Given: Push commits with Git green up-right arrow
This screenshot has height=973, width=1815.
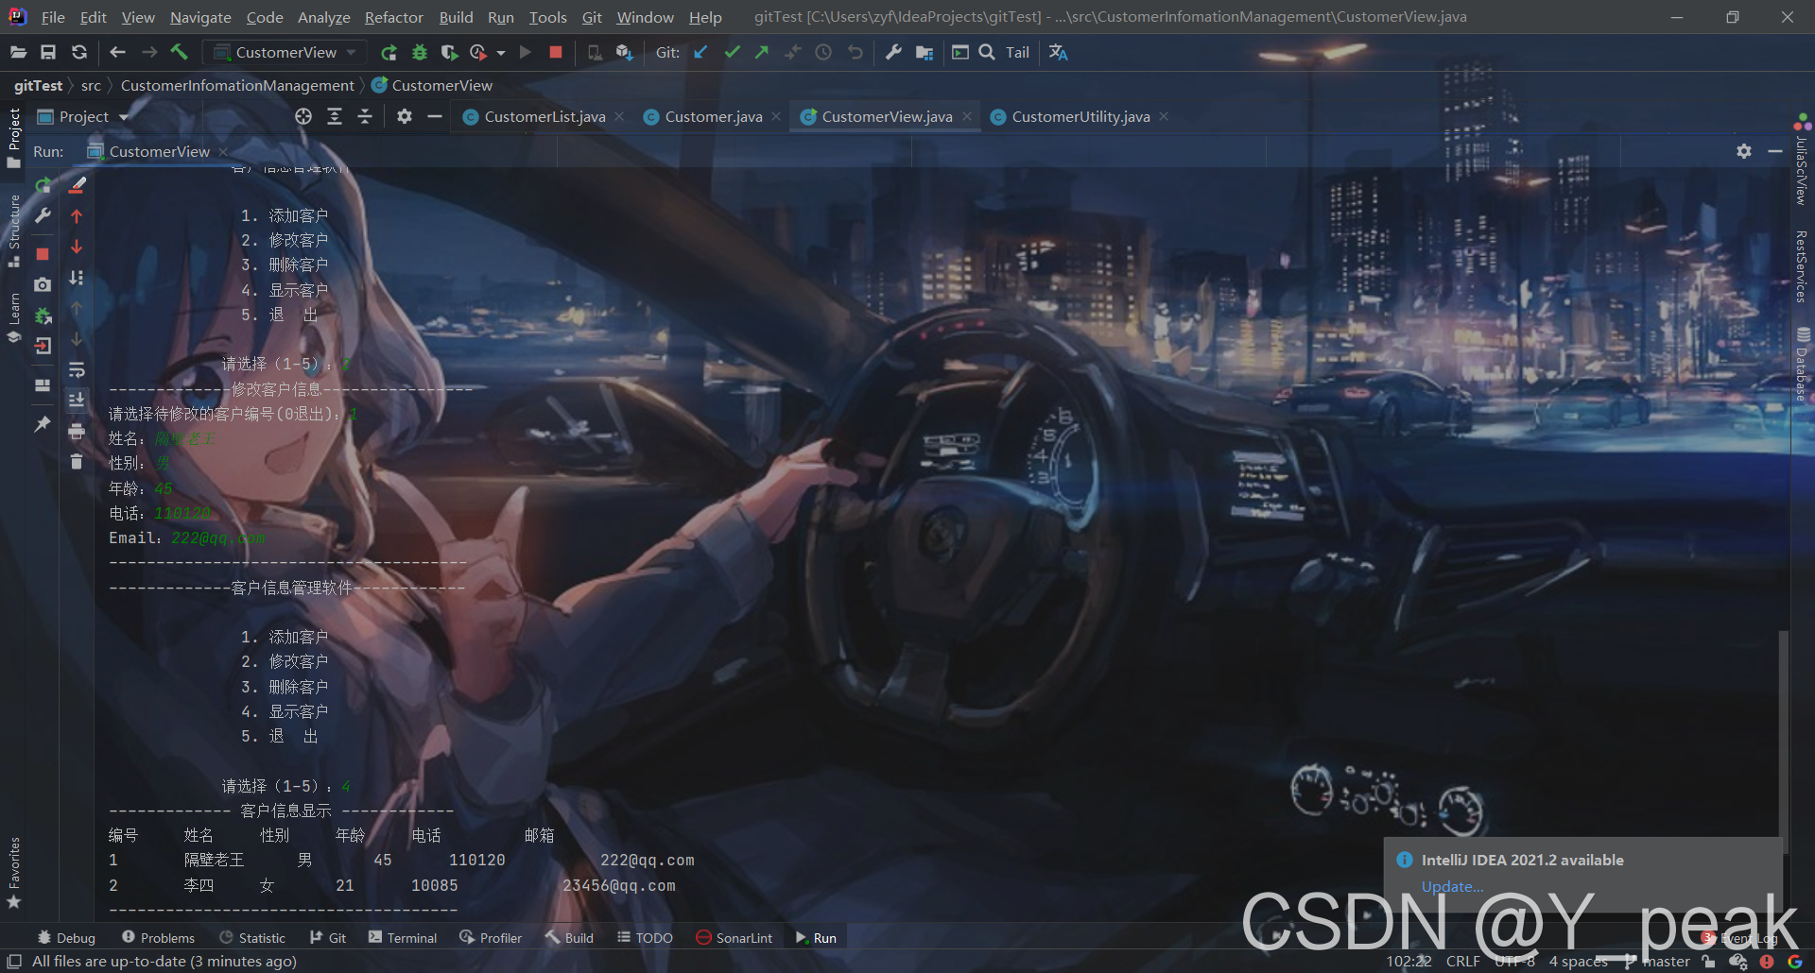Looking at the screenshot, I should tap(762, 52).
